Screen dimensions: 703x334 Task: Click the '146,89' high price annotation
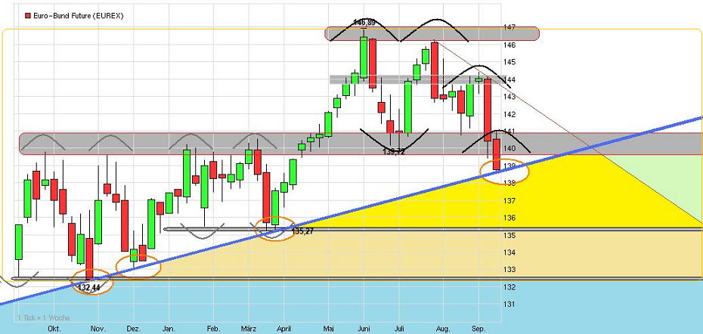(x=364, y=22)
